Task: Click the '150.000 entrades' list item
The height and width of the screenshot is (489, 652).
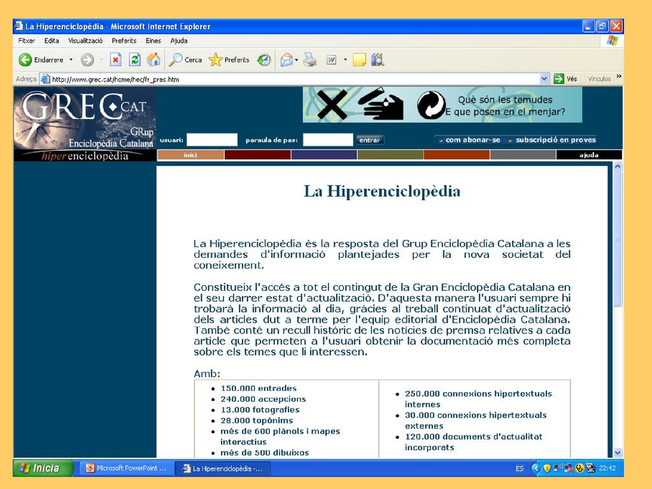Action: click(259, 388)
